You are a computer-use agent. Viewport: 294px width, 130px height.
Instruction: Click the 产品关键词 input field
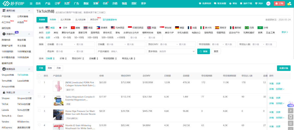120,51
